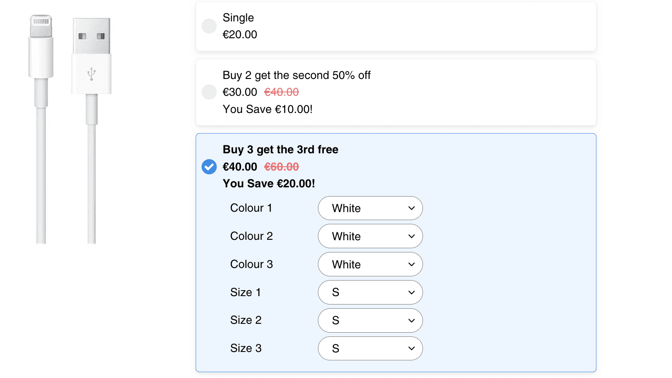Viewport: 672px width, 378px height.
Task: Open the Colour 1 dropdown
Action: coord(370,208)
